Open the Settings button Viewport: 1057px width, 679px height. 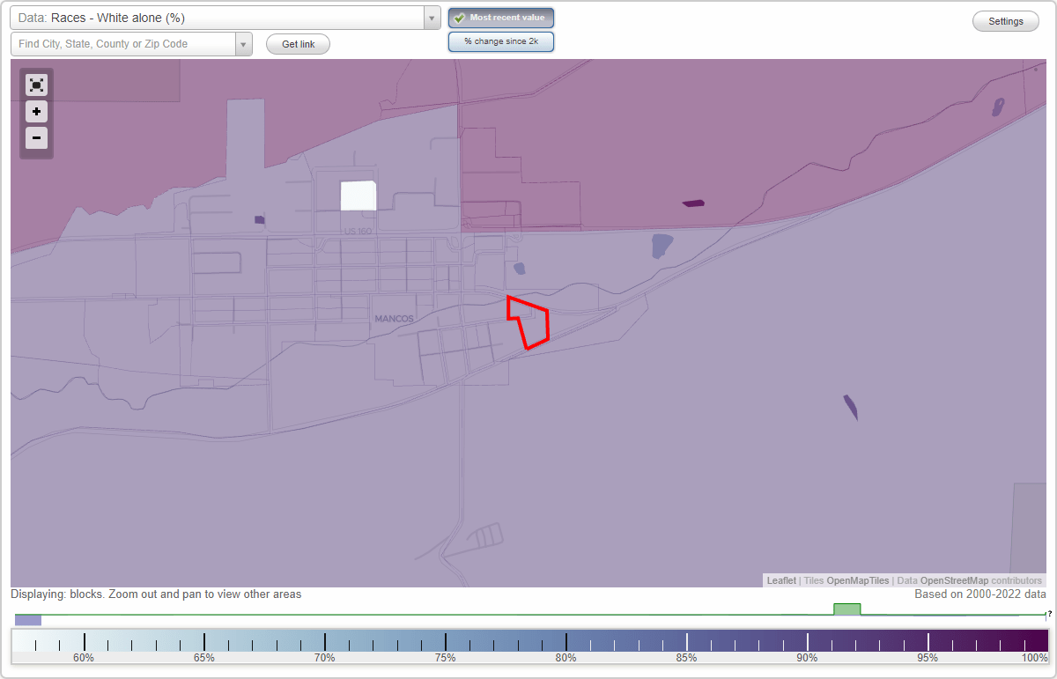(x=1006, y=21)
